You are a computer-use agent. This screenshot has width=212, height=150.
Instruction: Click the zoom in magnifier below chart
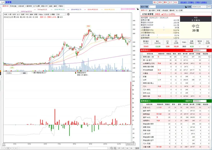click(x=115, y=148)
